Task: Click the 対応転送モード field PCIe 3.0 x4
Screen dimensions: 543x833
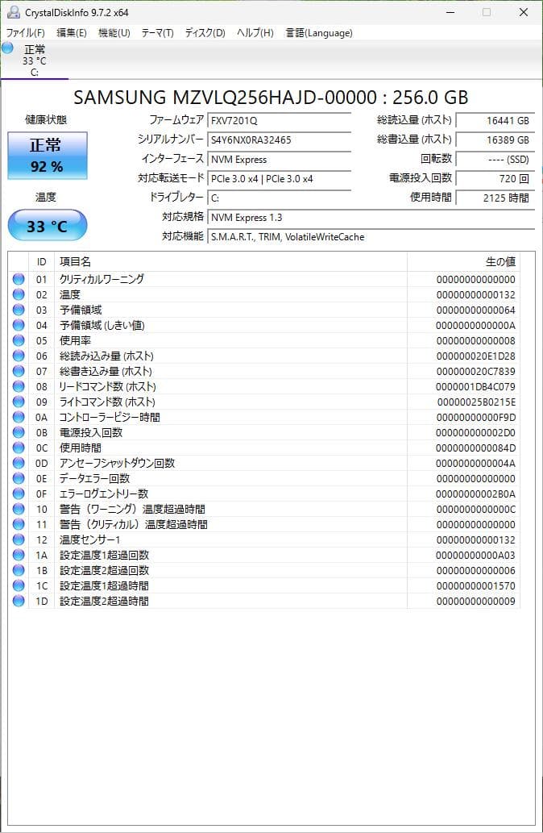Action: [280, 179]
